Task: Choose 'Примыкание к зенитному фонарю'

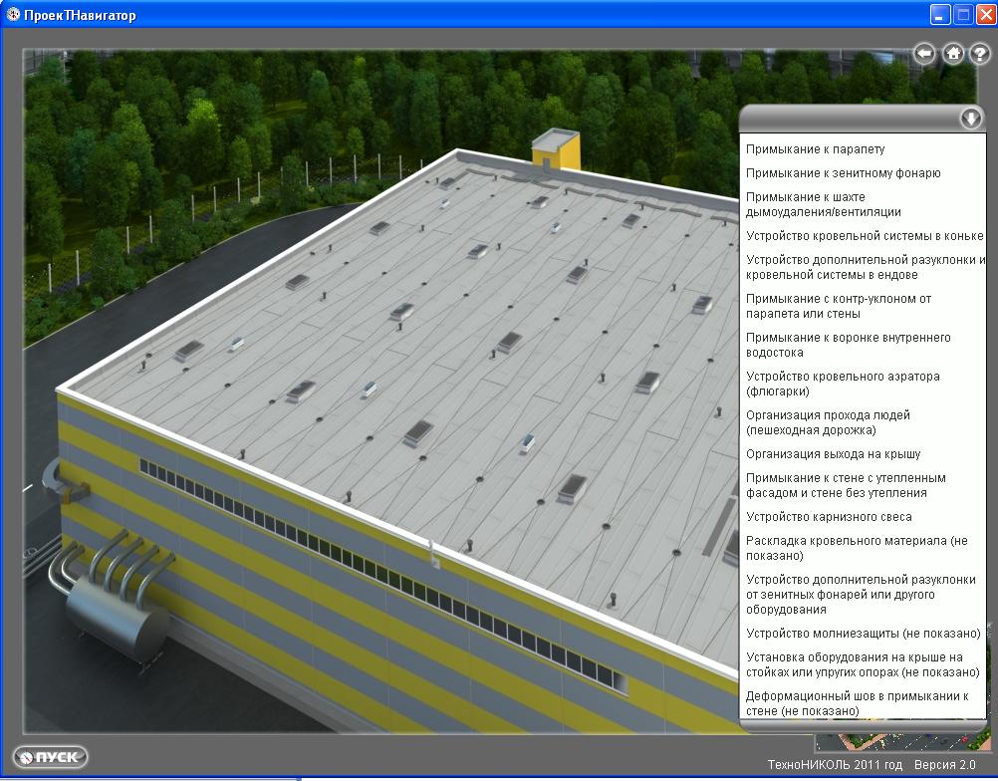Action: pos(843,173)
